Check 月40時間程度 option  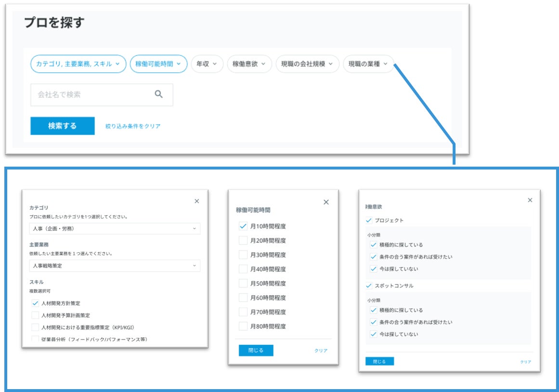[243, 269]
